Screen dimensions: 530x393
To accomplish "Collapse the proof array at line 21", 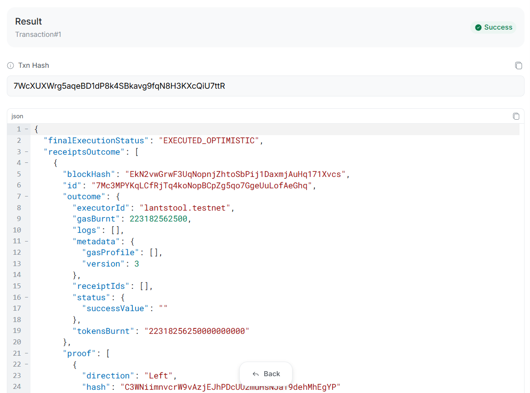I will point(26,353).
